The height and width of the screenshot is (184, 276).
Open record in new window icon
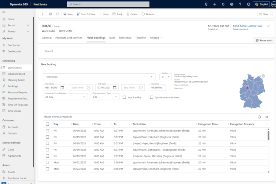click(x=58, y=14)
